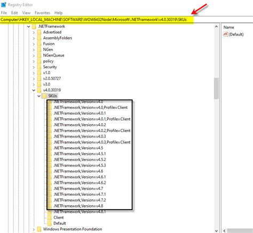The height and width of the screenshot is (233, 253).
Task: Select key .NETFramework,Version=v4.6
Action: (78, 171)
